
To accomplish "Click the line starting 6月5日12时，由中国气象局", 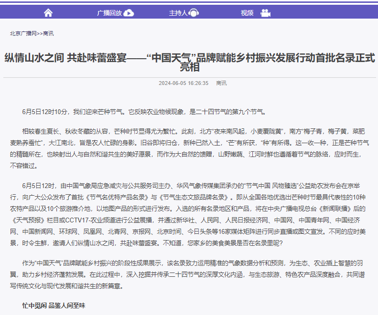I will (191, 186).
